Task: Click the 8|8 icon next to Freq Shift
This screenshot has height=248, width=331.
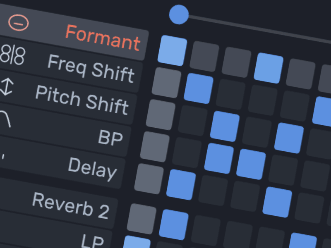Action: click(x=12, y=57)
